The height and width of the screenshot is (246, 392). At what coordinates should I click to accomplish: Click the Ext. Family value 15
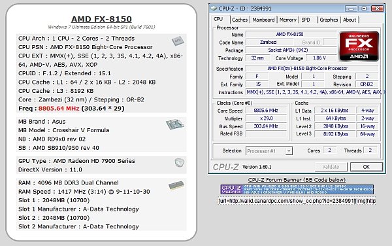pyautogui.click(x=258, y=84)
